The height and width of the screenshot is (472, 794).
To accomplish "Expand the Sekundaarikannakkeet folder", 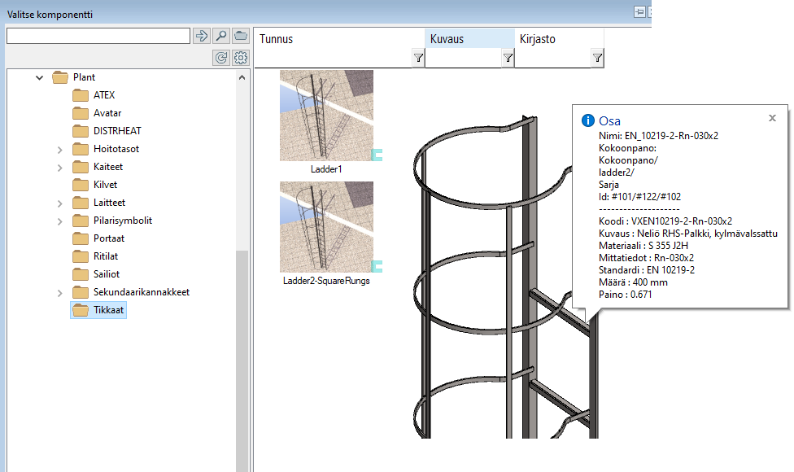I will click(59, 292).
